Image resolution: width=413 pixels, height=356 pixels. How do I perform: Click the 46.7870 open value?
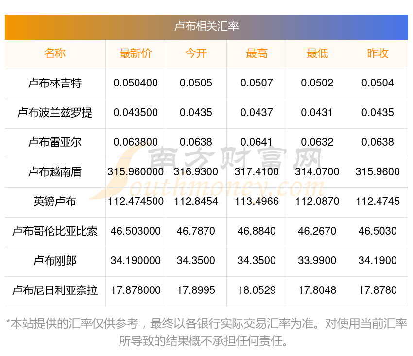coord(196,231)
